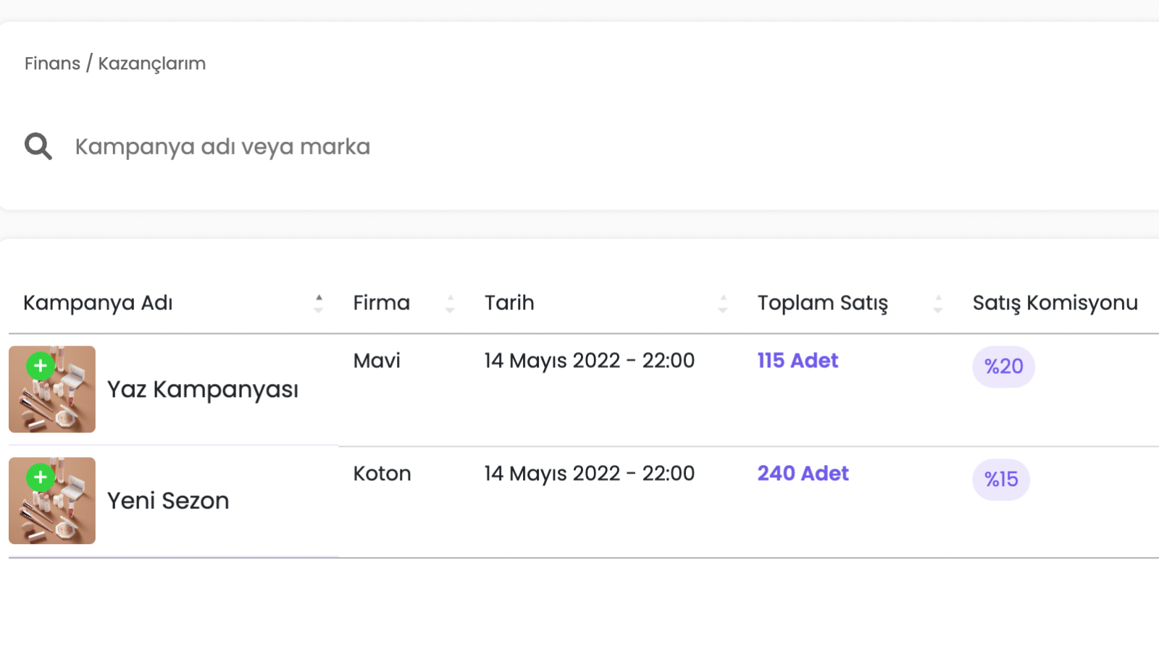The height and width of the screenshot is (652, 1159).
Task: Click green plus icon on Yaz Kampanyası
Action: [x=41, y=366]
